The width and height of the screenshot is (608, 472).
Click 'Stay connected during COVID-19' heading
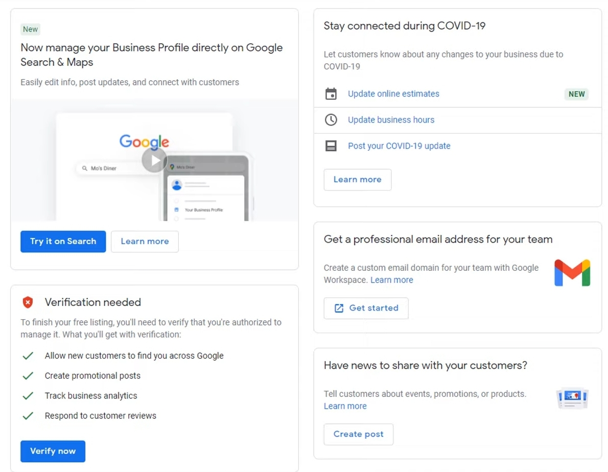pos(405,26)
